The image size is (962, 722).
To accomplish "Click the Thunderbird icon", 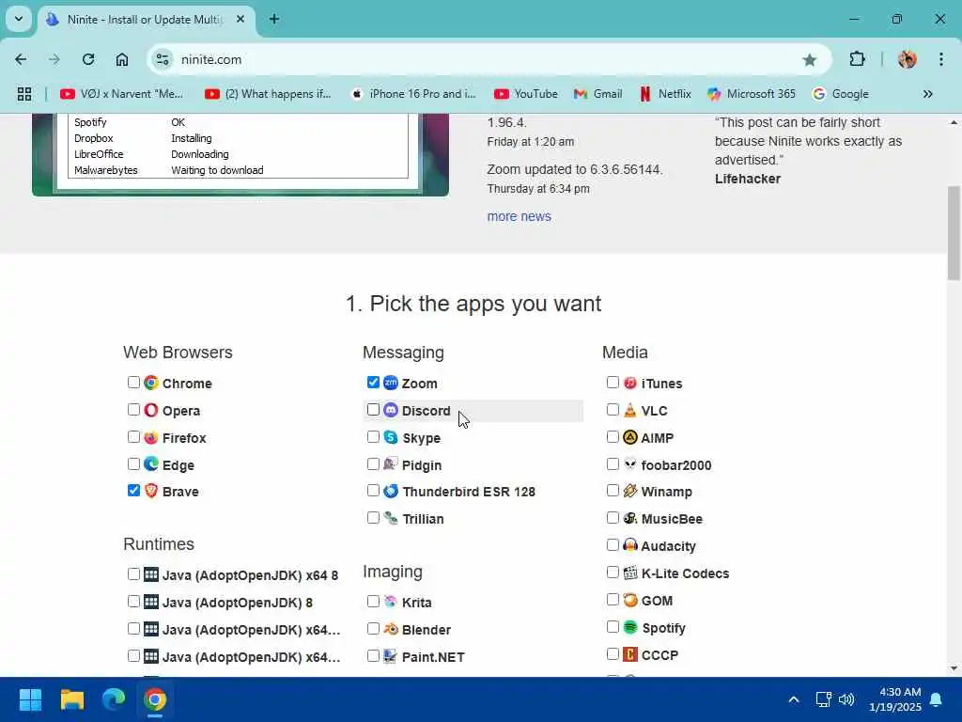I will click(x=391, y=491).
